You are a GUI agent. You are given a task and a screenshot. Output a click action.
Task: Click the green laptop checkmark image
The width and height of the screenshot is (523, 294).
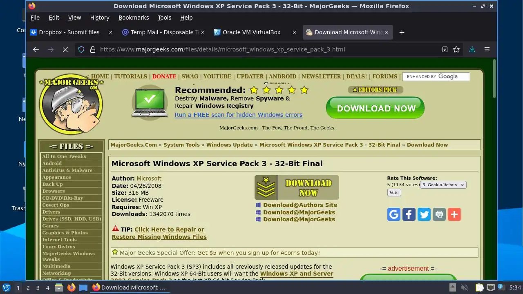pyautogui.click(x=150, y=102)
